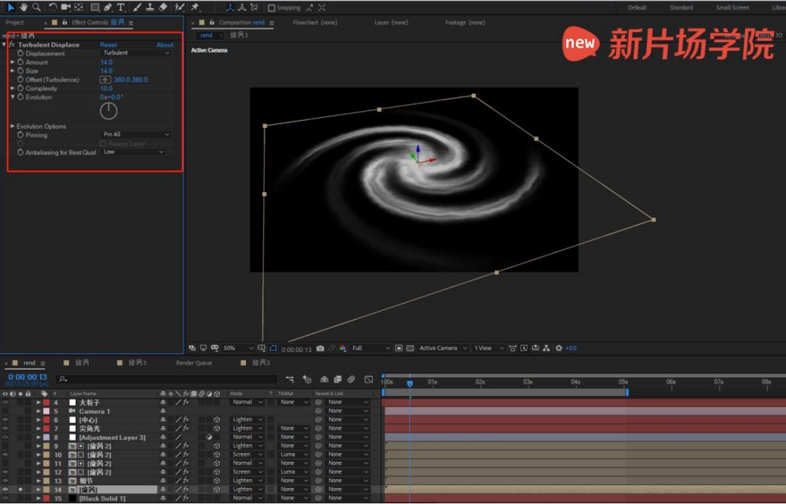Click the About link for Turbulent Displace
Screen dimensions: 786x504
[164, 45]
